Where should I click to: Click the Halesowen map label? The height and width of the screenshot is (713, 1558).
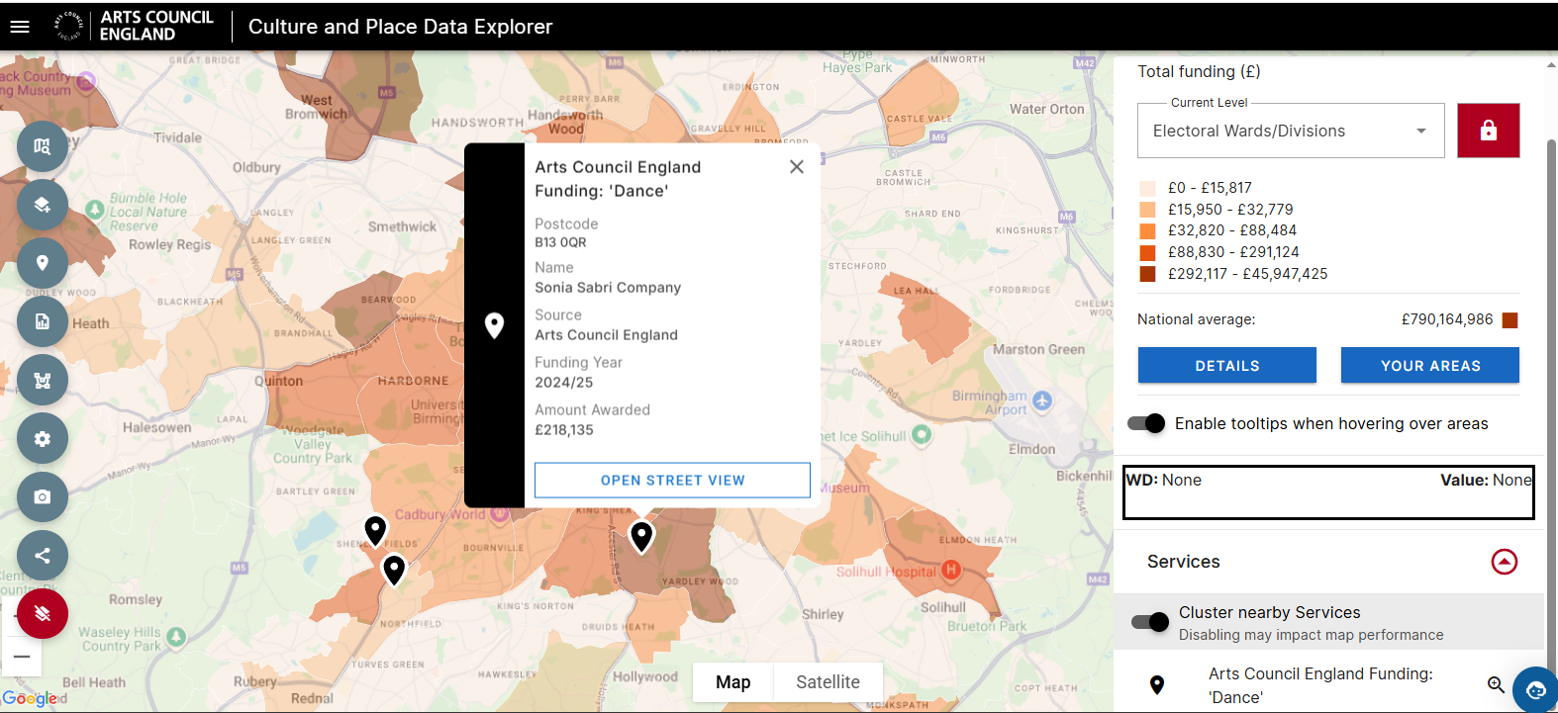[157, 428]
